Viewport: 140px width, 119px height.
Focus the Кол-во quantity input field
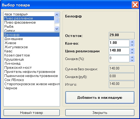(x=119, y=43)
